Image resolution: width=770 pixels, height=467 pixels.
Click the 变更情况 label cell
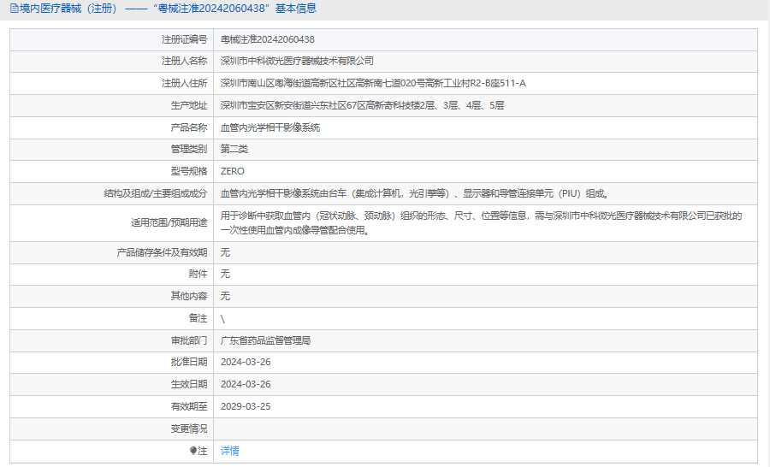pyautogui.click(x=112, y=429)
